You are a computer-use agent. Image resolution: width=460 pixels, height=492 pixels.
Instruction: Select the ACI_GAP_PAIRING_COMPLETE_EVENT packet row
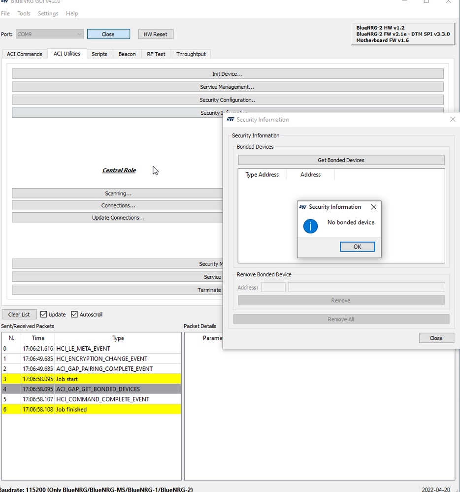point(91,369)
